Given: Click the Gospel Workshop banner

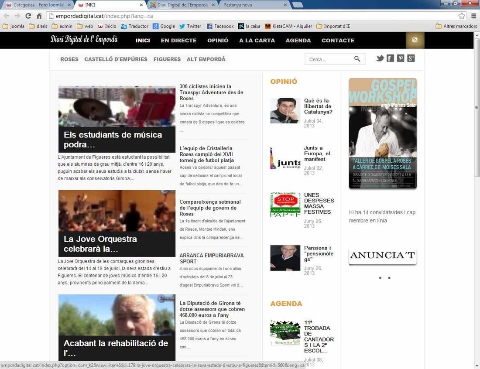Looking at the screenshot, I should (x=383, y=133).
